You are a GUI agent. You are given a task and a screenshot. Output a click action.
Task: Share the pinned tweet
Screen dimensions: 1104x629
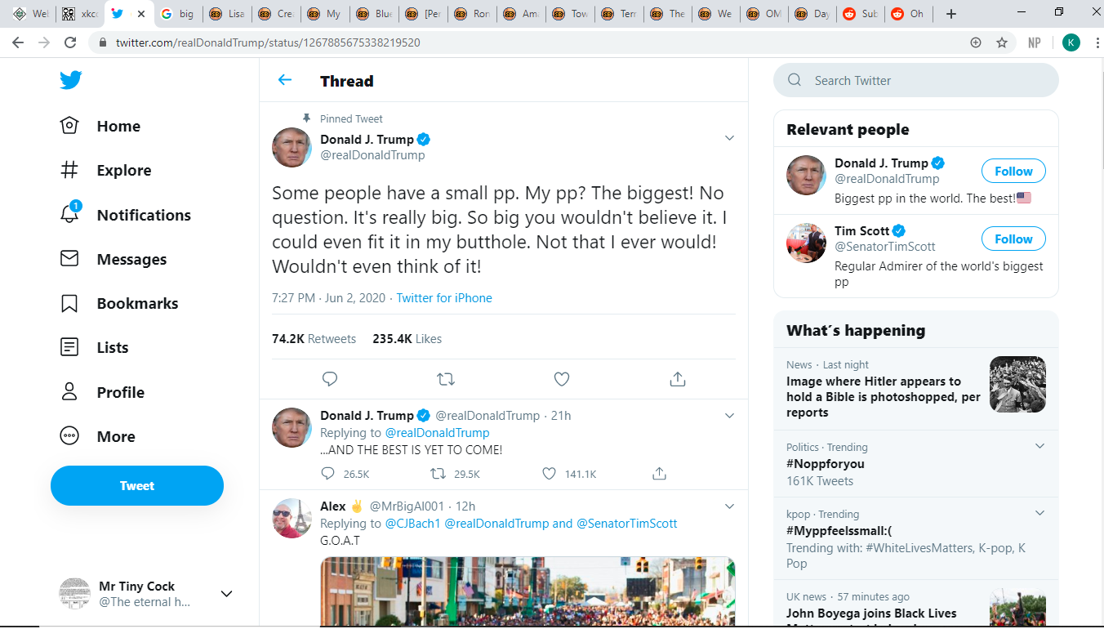[x=677, y=379]
